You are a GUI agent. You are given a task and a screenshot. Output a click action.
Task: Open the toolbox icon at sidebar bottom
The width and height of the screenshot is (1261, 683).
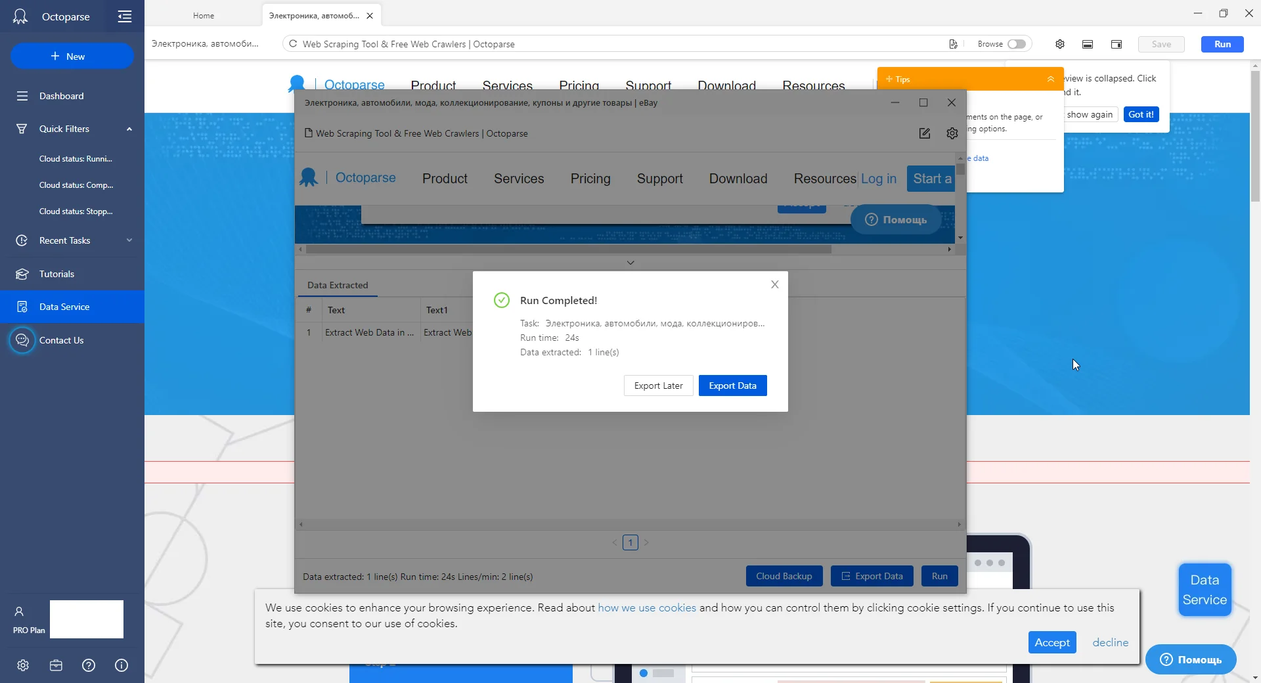(x=56, y=665)
